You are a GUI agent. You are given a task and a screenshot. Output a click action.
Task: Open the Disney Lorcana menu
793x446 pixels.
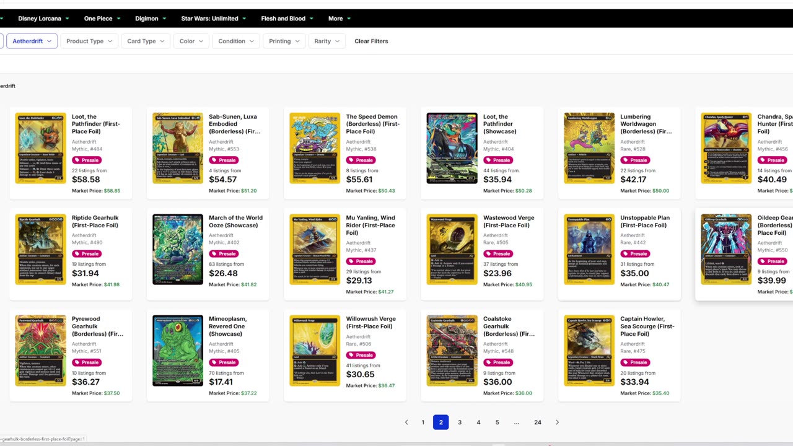pos(43,19)
